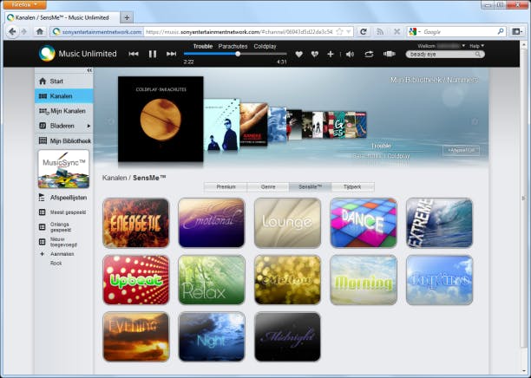Switch to the Premium tab
Viewport: 531px width, 378px height.
coord(226,186)
